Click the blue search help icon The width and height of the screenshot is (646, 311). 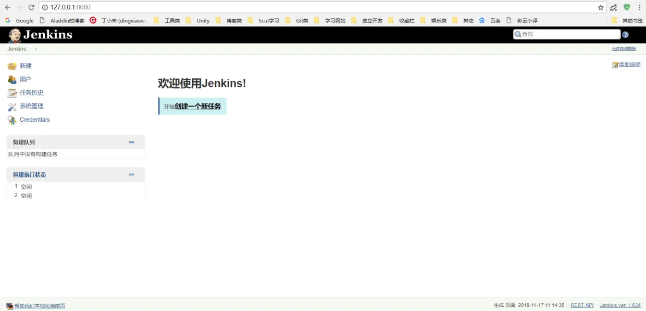click(x=626, y=35)
